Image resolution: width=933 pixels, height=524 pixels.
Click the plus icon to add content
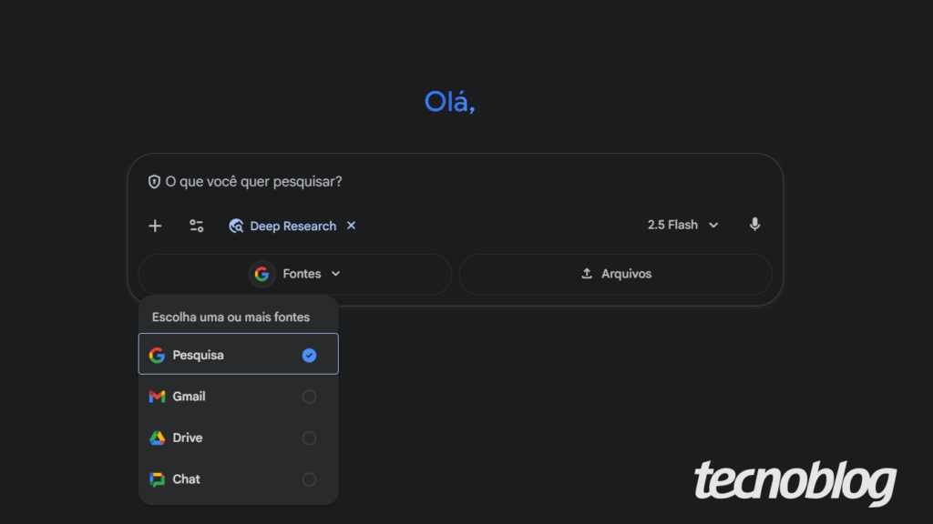coord(155,226)
